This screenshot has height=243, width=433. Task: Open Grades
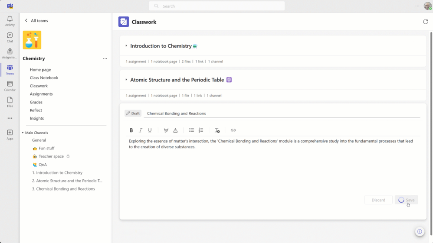[x=36, y=102]
